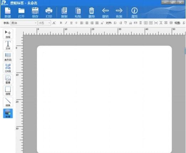The height and width of the screenshot is (153, 186).
Task: Open properties with the 属性 info icon
Action: tap(134, 12)
